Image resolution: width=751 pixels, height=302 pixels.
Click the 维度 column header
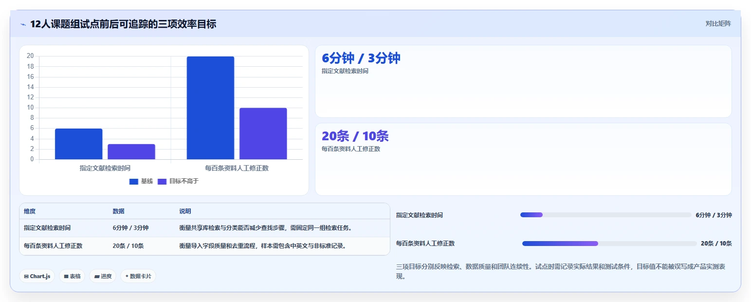pos(30,211)
